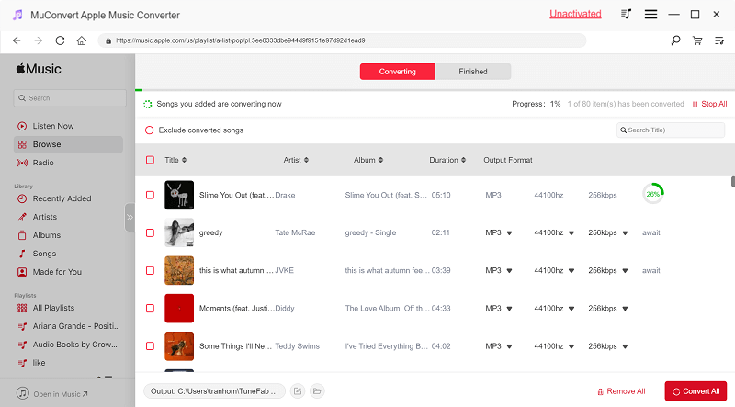Click the edit output path icon

[298, 391]
